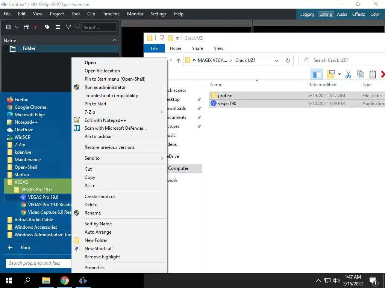Click Search Crack UZ1 field
385x288 pixels.
coord(342,60)
